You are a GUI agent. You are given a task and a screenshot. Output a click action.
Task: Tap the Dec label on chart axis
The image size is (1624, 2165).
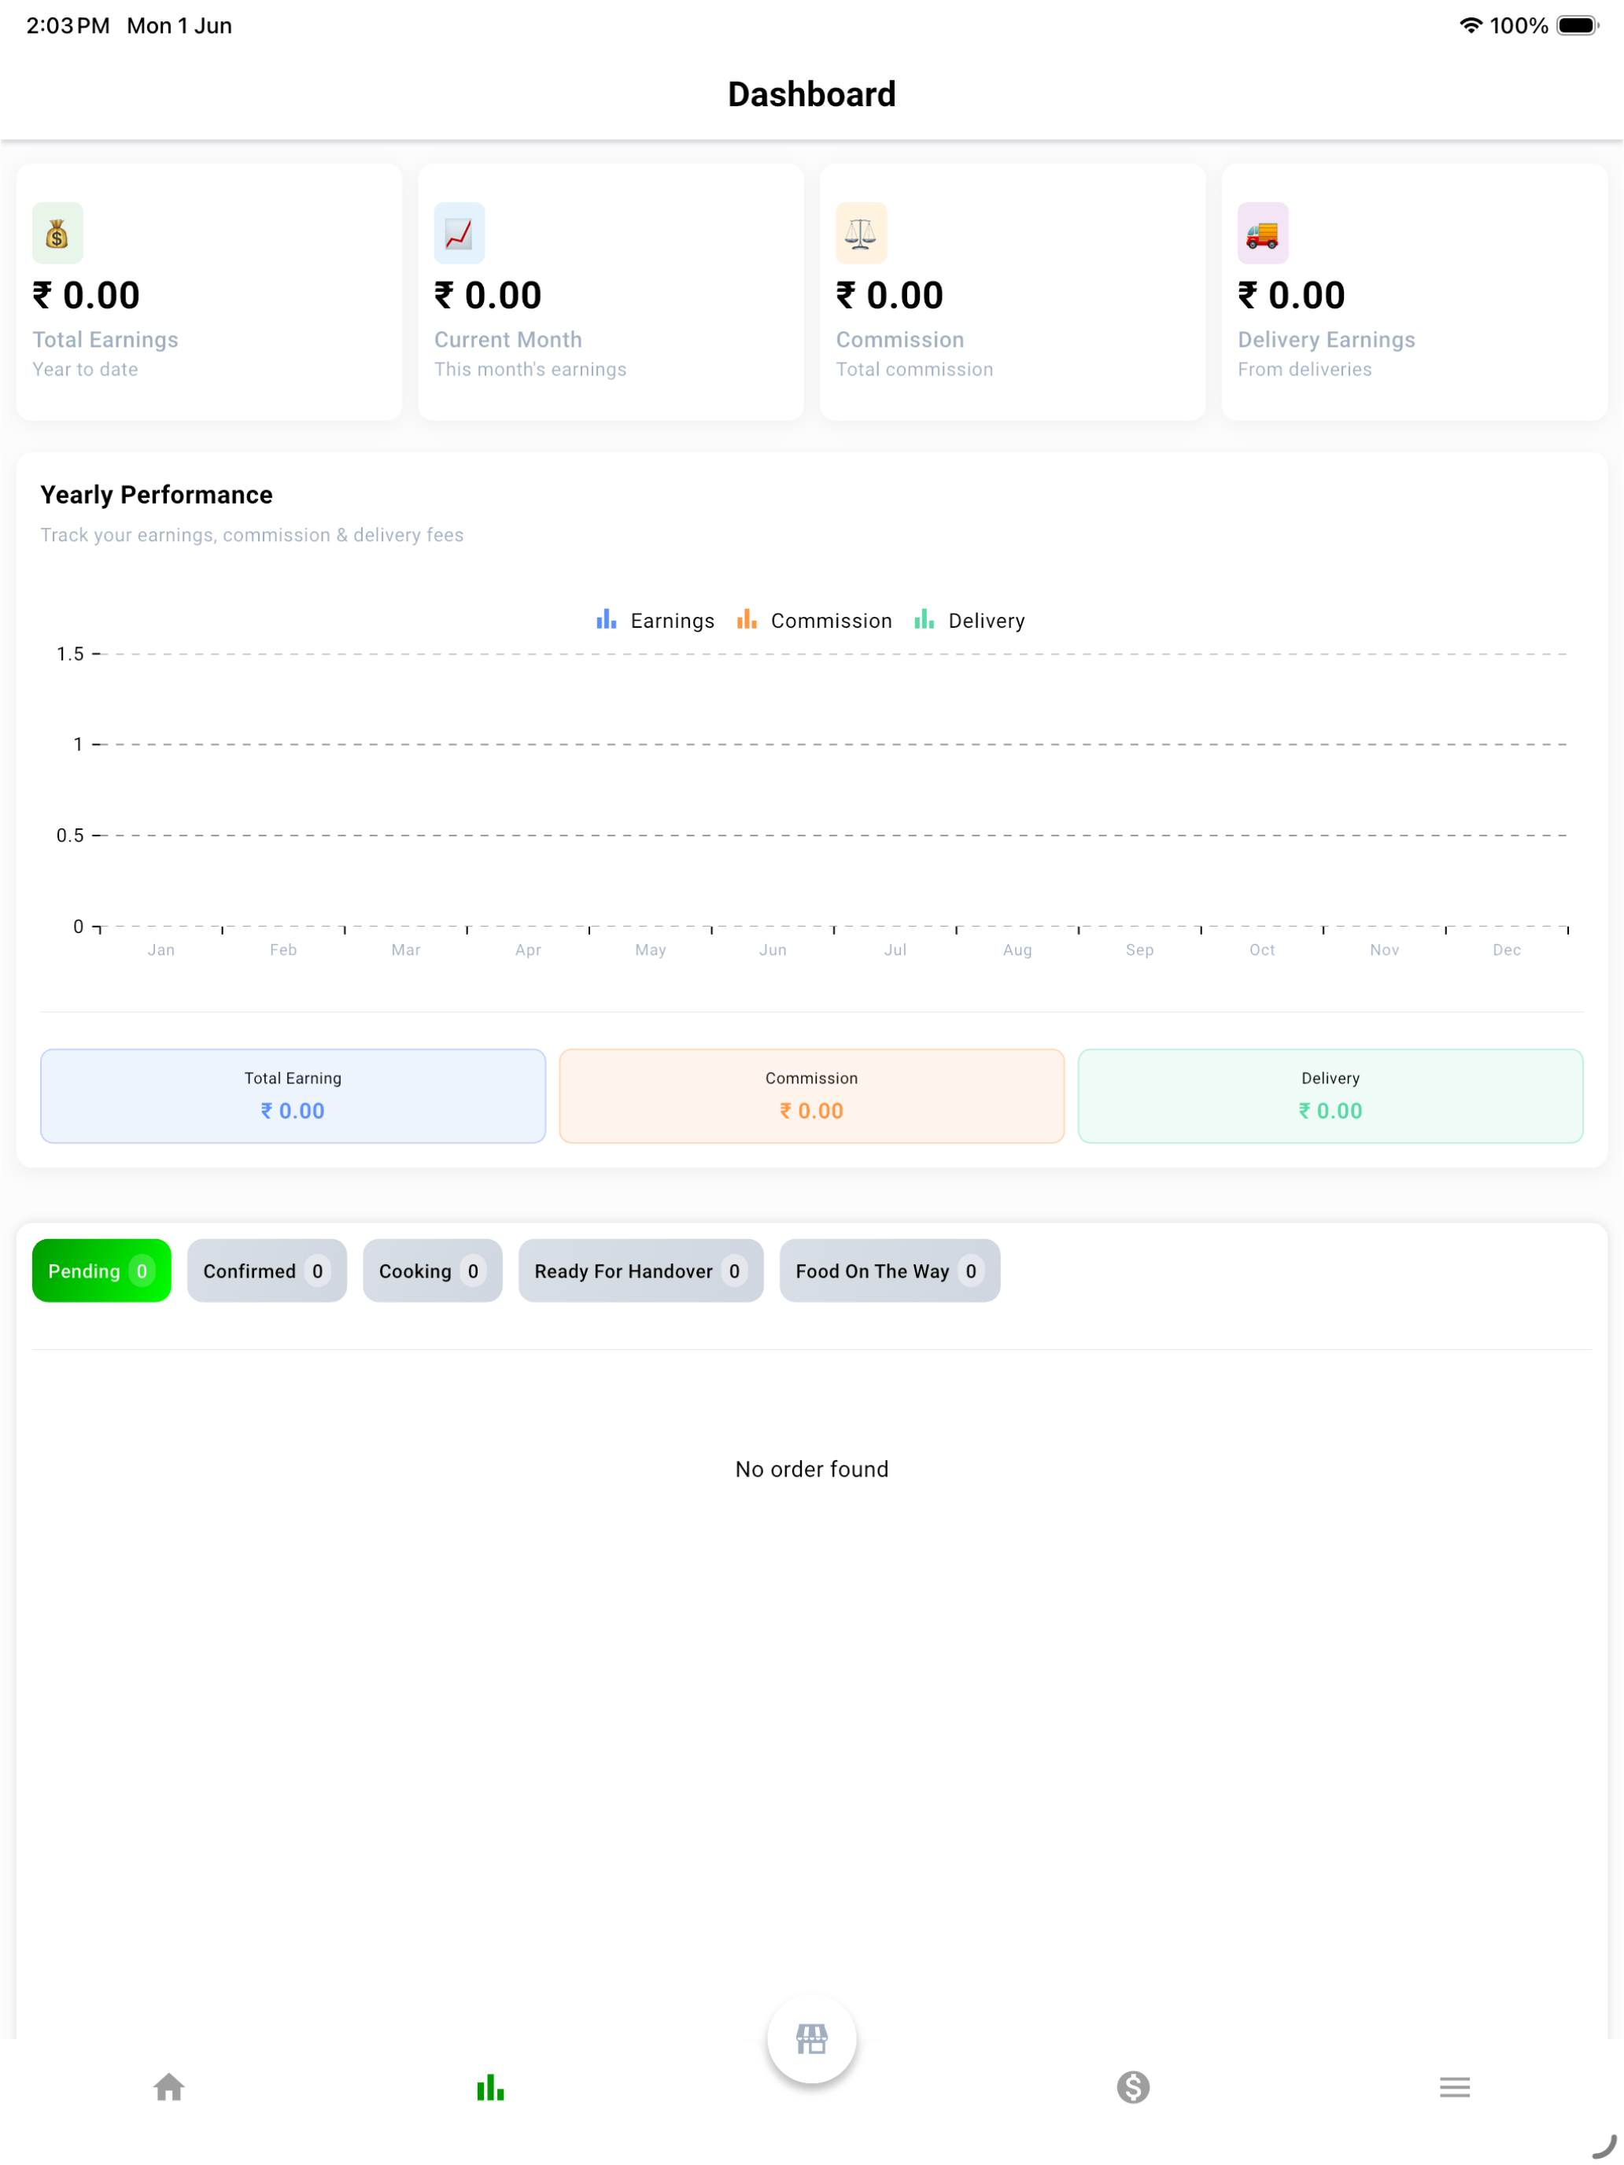point(1507,950)
